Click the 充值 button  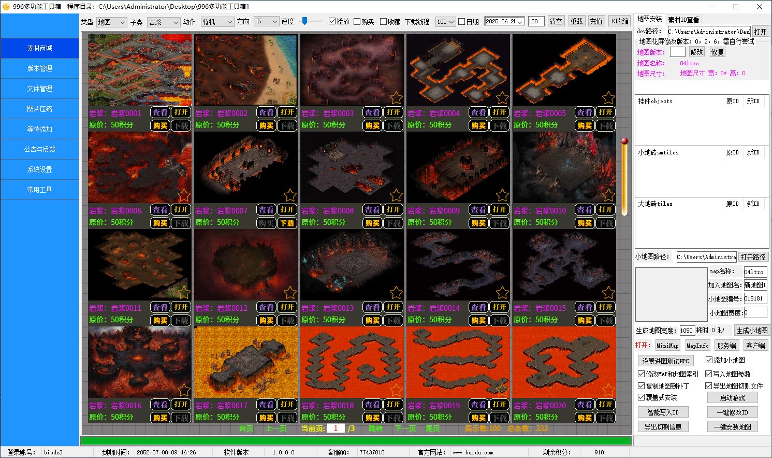pos(596,21)
